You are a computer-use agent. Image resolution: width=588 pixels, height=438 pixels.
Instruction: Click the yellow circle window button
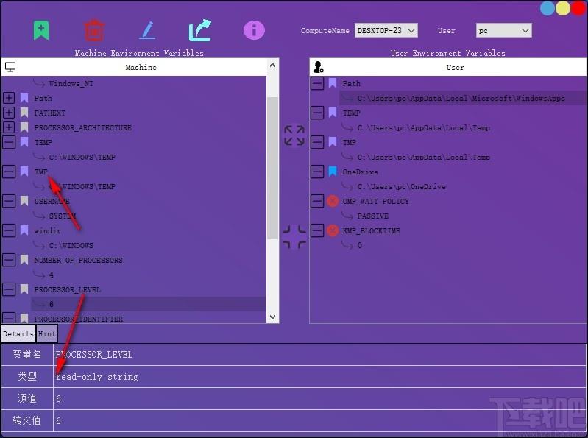tap(563, 8)
